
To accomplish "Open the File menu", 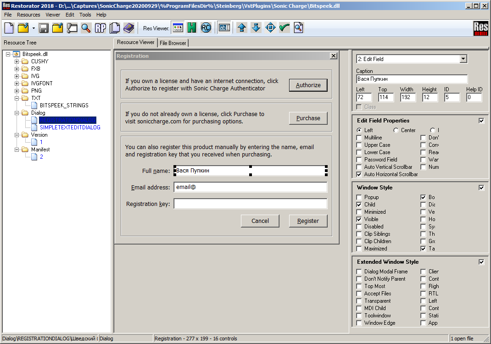I will point(8,15).
